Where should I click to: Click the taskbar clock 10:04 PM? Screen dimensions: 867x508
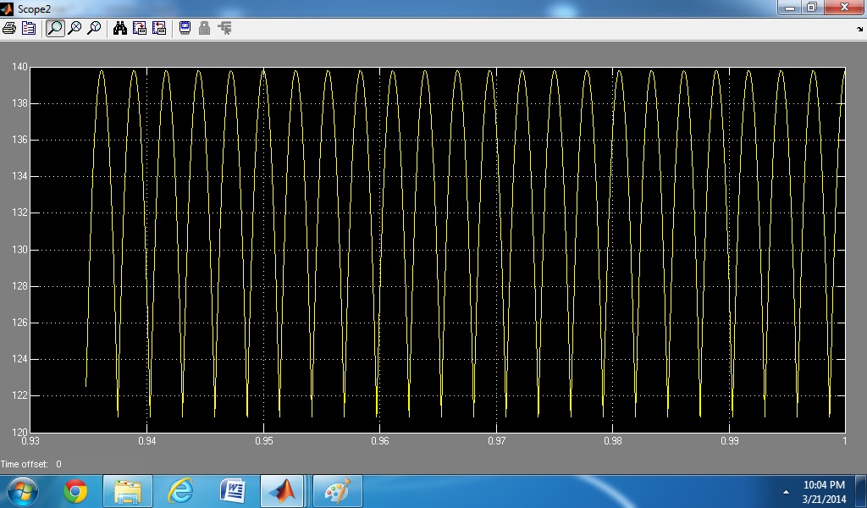(x=824, y=485)
